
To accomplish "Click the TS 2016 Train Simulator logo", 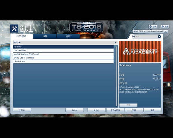I will [86, 27].
